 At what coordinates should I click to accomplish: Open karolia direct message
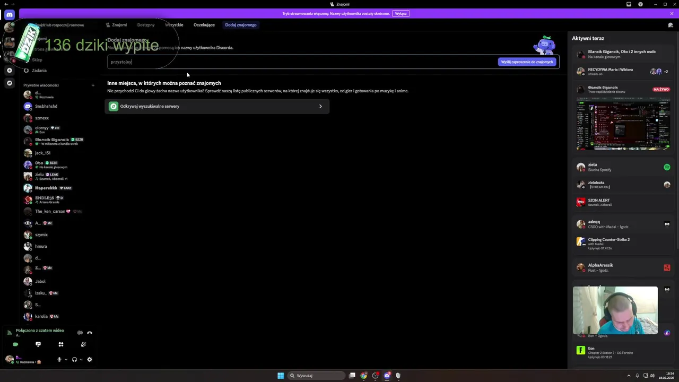point(58,316)
